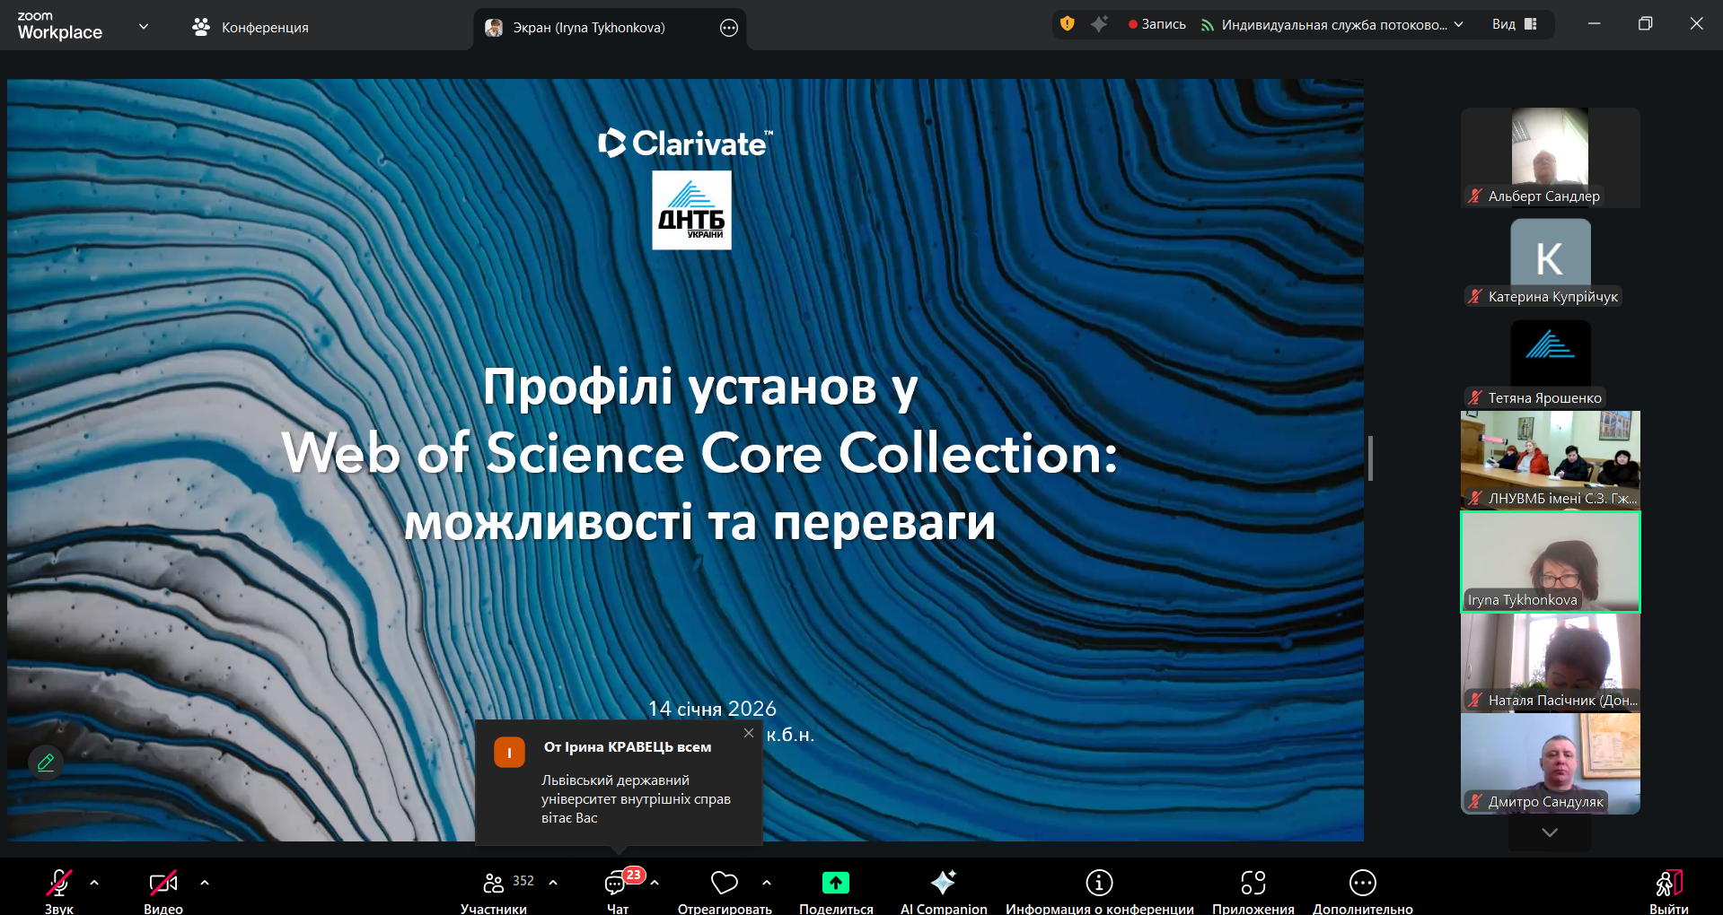
Task: Expand audio settings arrow next to mic
Action: click(94, 883)
